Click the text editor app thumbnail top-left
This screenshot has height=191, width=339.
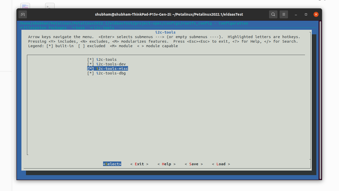click(x=25, y=5)
